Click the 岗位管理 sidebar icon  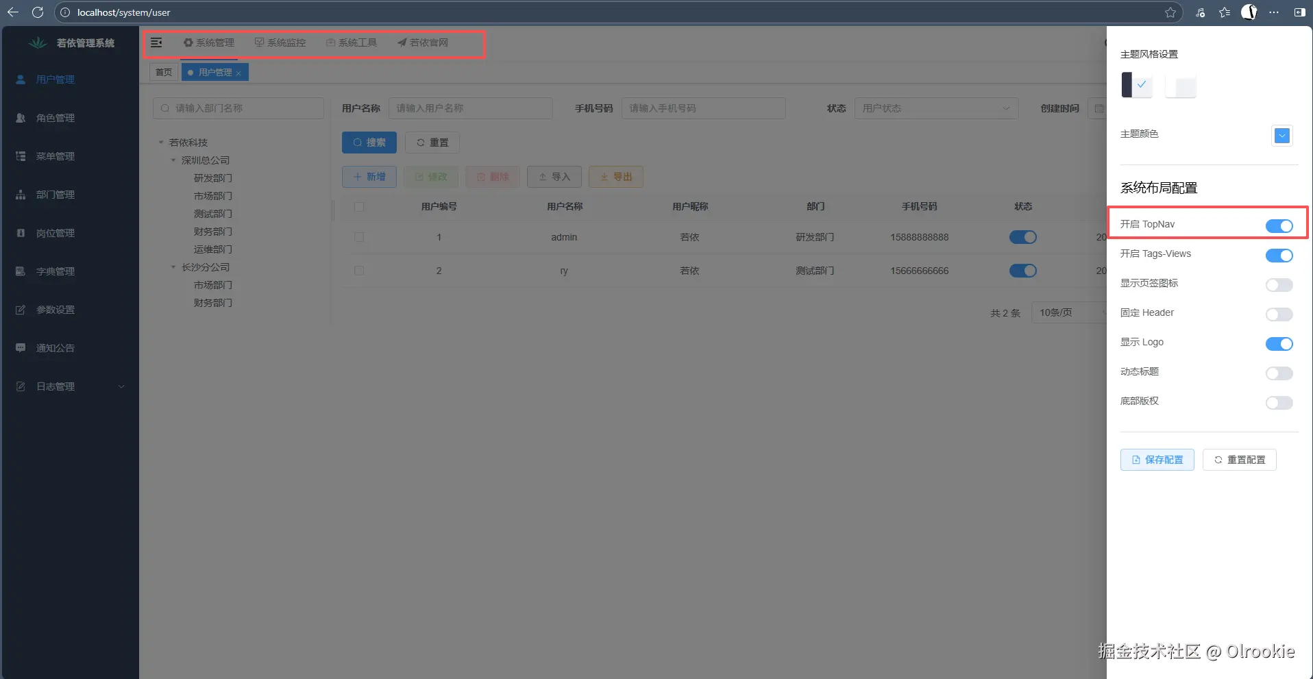pyautogui.click(x=21, y=233)
